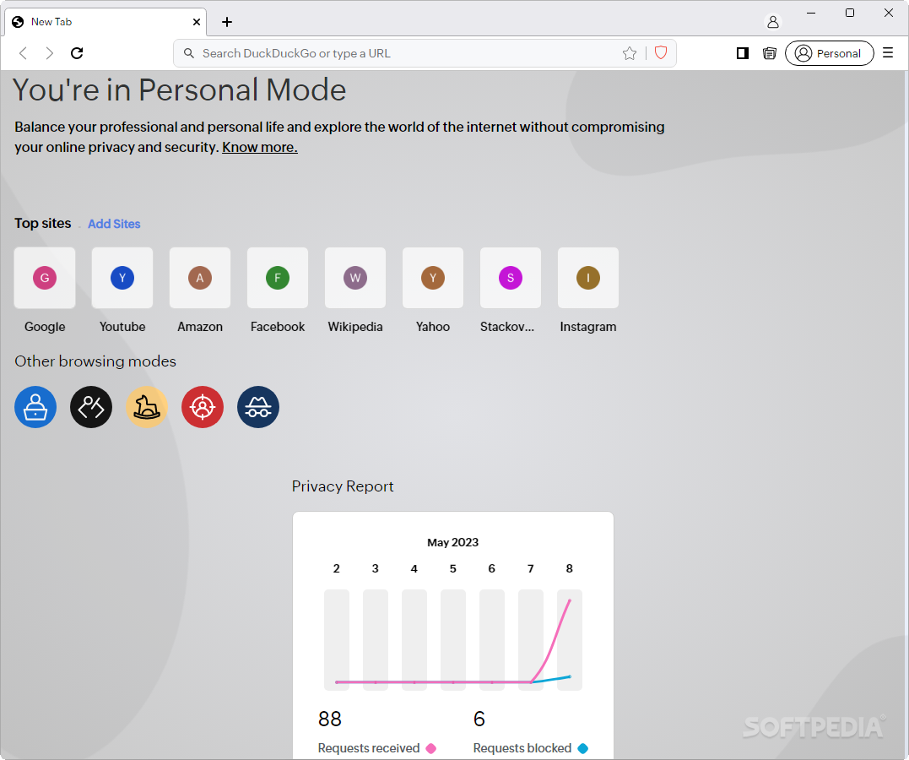Open the Instagram top site tile

point(588,278)
